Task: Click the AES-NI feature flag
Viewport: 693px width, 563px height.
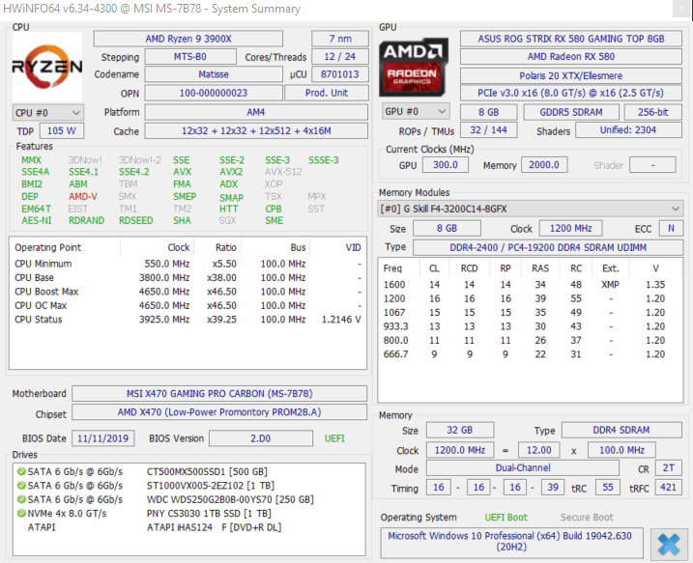Action: pos(36,220)
